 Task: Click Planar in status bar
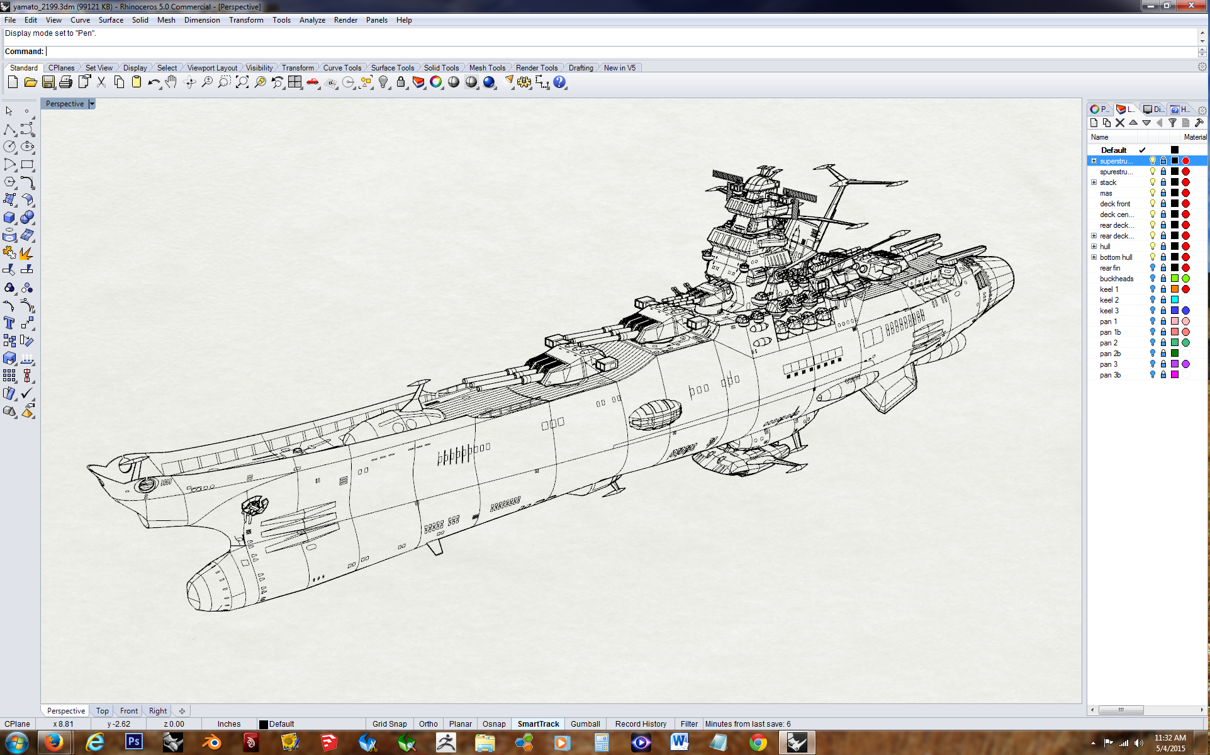point(461,724)
